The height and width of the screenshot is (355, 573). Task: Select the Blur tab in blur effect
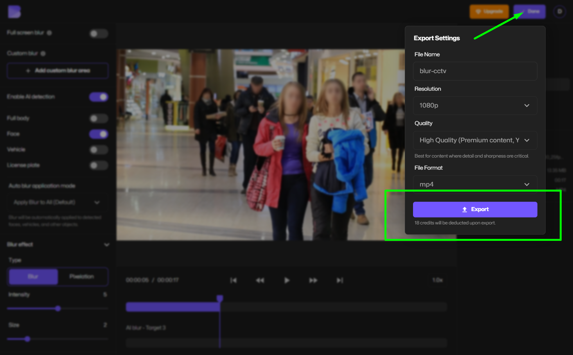click(x=33, y=276)
